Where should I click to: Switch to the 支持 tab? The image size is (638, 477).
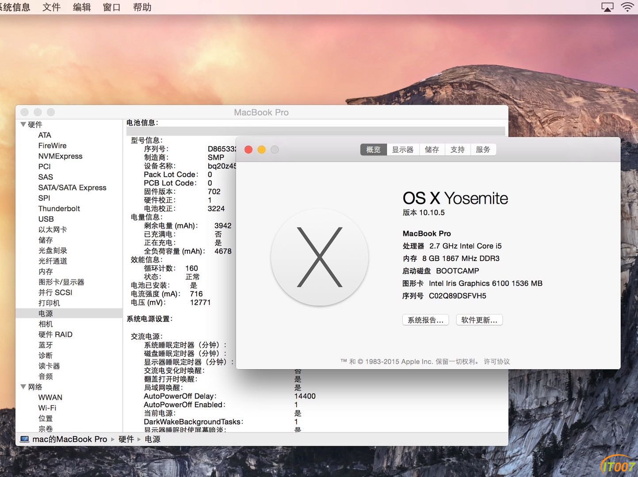[458, 149]
